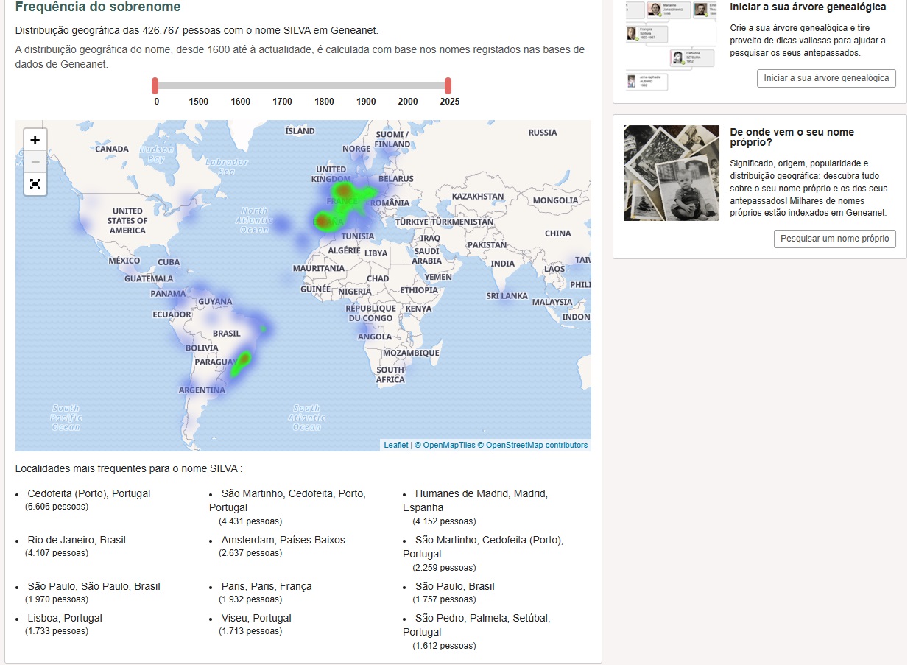This screenshot has width=916, height=665.
Task: Click the old photographs thumbnail
Action: 671,172
